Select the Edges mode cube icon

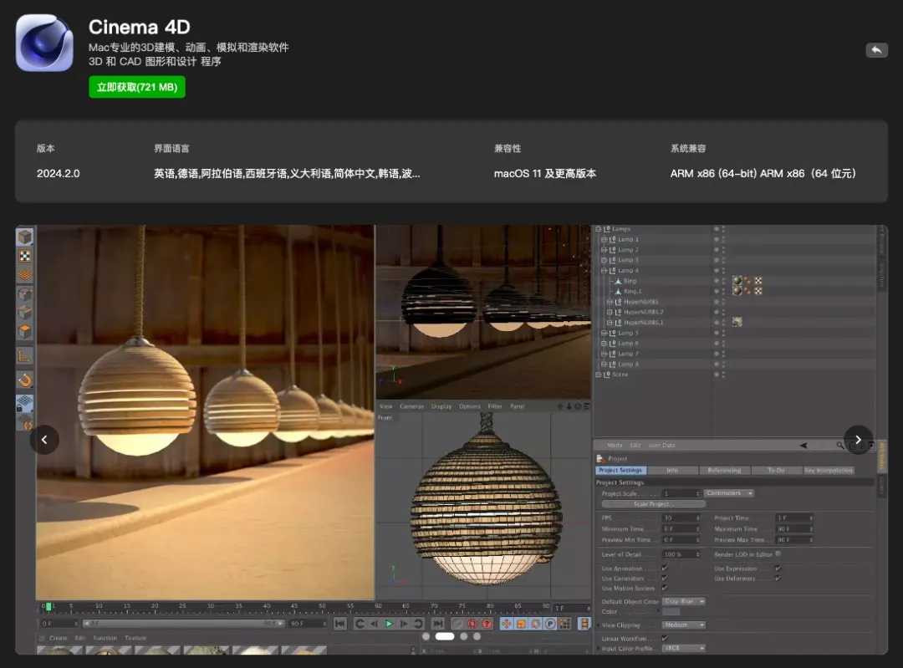[25, 313]
